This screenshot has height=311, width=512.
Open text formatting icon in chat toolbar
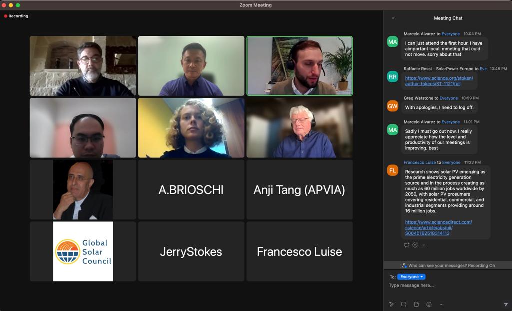[x=392, y=304]
